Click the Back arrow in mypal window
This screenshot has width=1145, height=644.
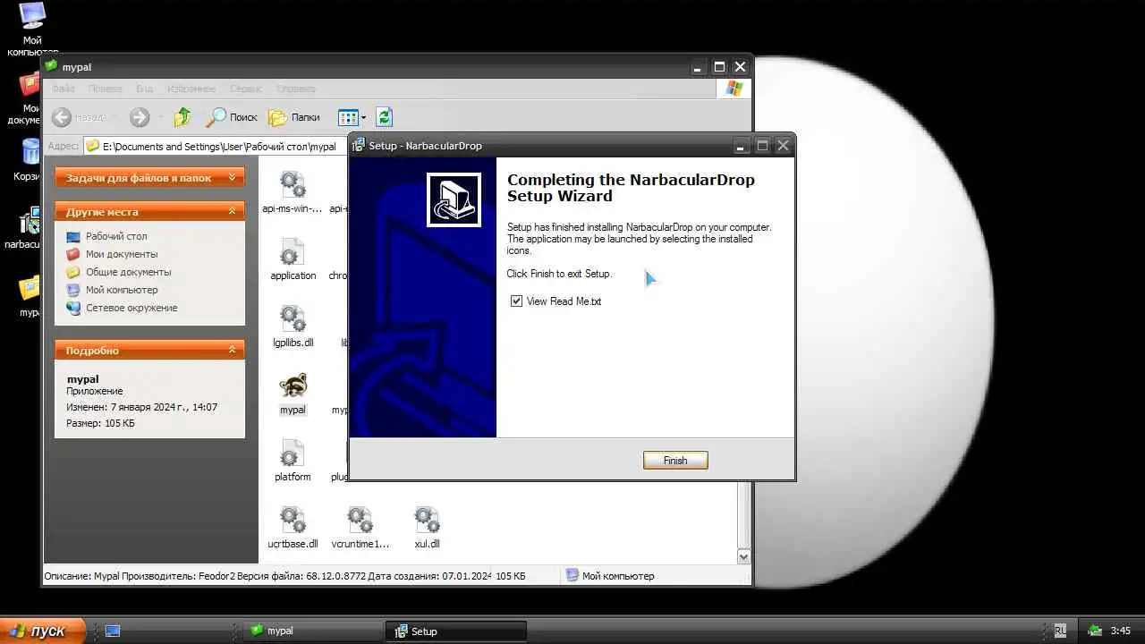62,117
